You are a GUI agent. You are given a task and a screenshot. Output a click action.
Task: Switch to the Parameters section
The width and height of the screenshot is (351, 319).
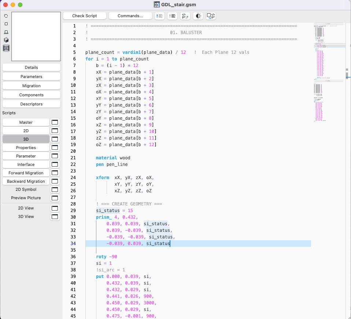pos(32,77)
